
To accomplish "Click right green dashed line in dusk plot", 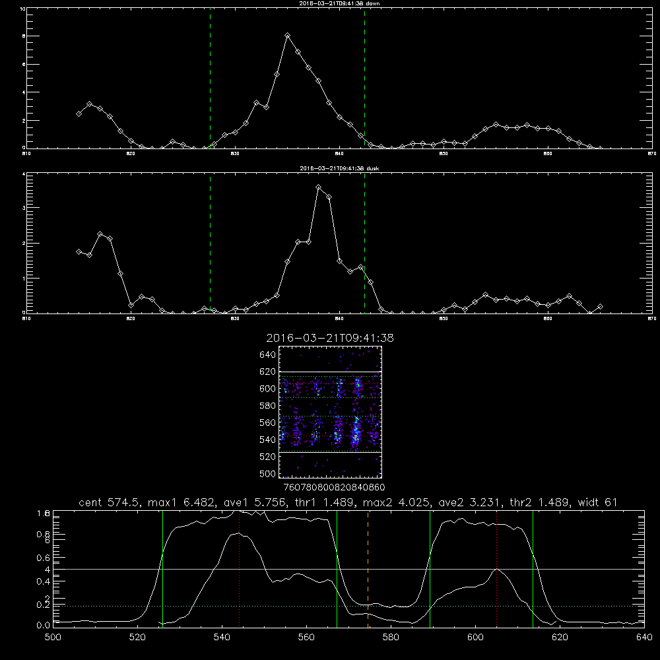I will 364,244.
